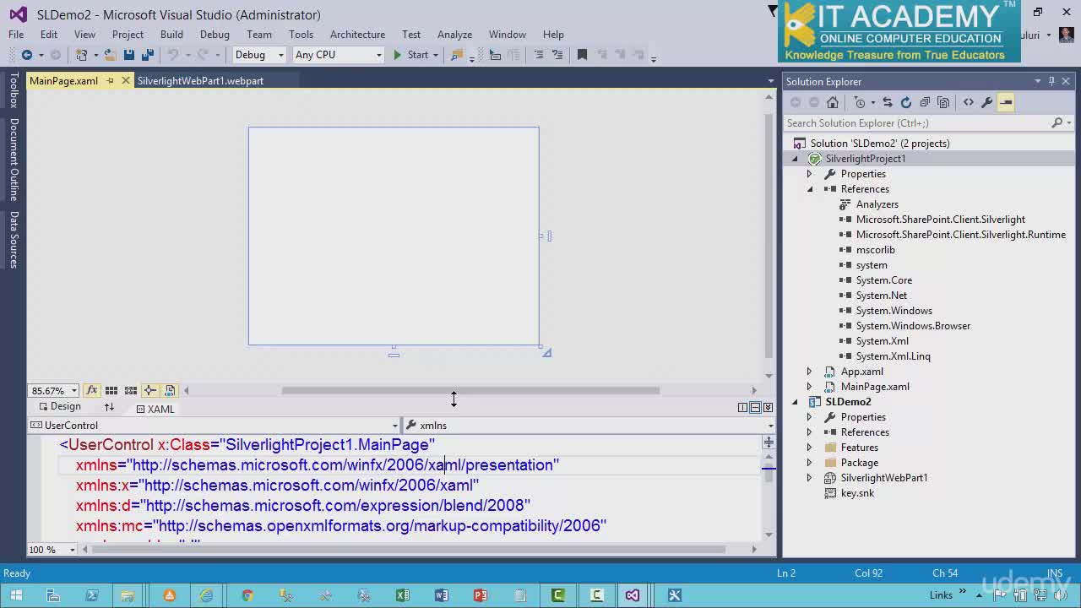Toggle a bookmark with the bookmark icon

coord(582,55)
